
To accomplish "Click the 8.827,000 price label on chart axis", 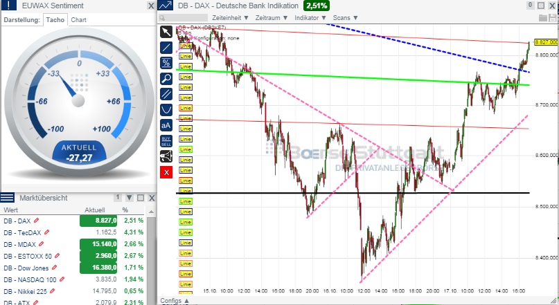I will [x=547, y=42].
